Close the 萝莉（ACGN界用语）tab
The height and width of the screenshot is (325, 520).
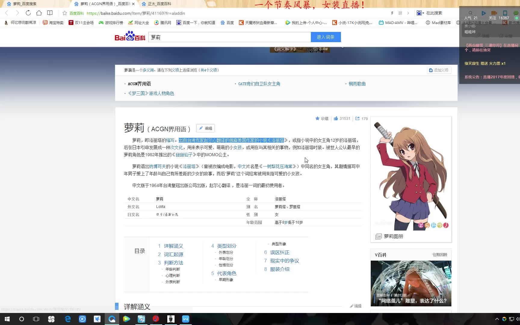pyautogui.click(x=133, y=4)
